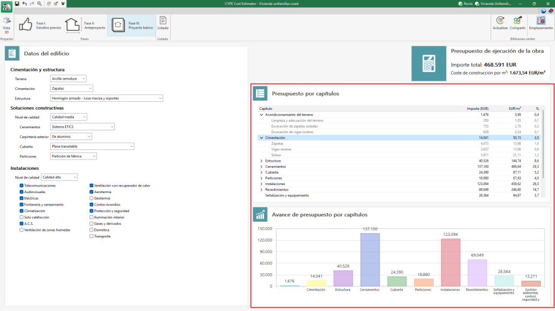Click the Cerramientos bar in the chart

[370, 260]
